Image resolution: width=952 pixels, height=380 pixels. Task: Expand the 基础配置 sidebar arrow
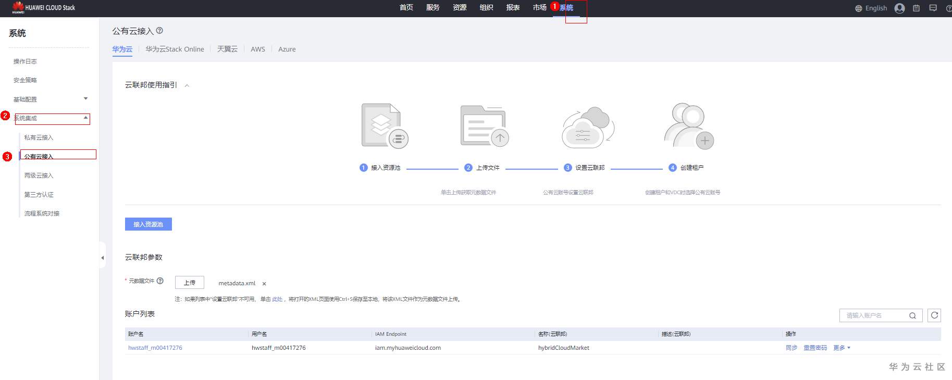point(86,98)
